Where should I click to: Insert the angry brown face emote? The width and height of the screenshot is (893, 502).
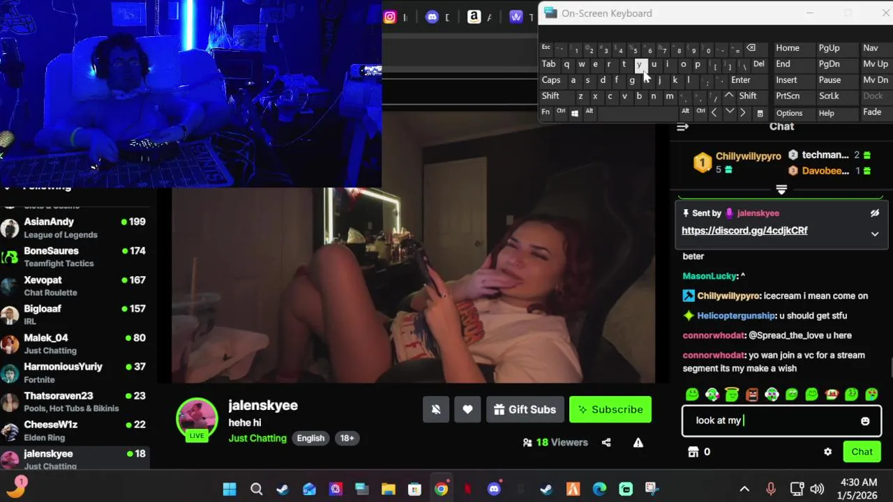click(752, 395)
